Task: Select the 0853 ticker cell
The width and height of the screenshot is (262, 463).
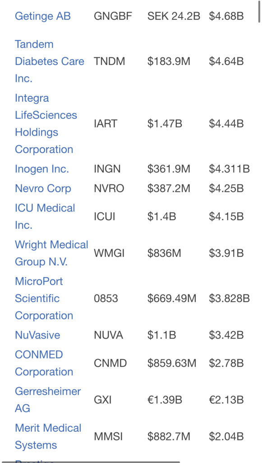Action: [106, 298]
